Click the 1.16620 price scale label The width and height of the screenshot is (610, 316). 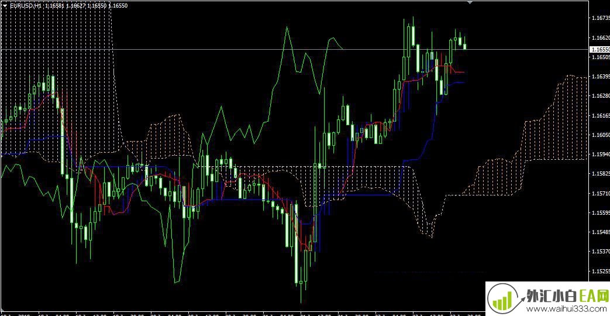pos(600,38)
